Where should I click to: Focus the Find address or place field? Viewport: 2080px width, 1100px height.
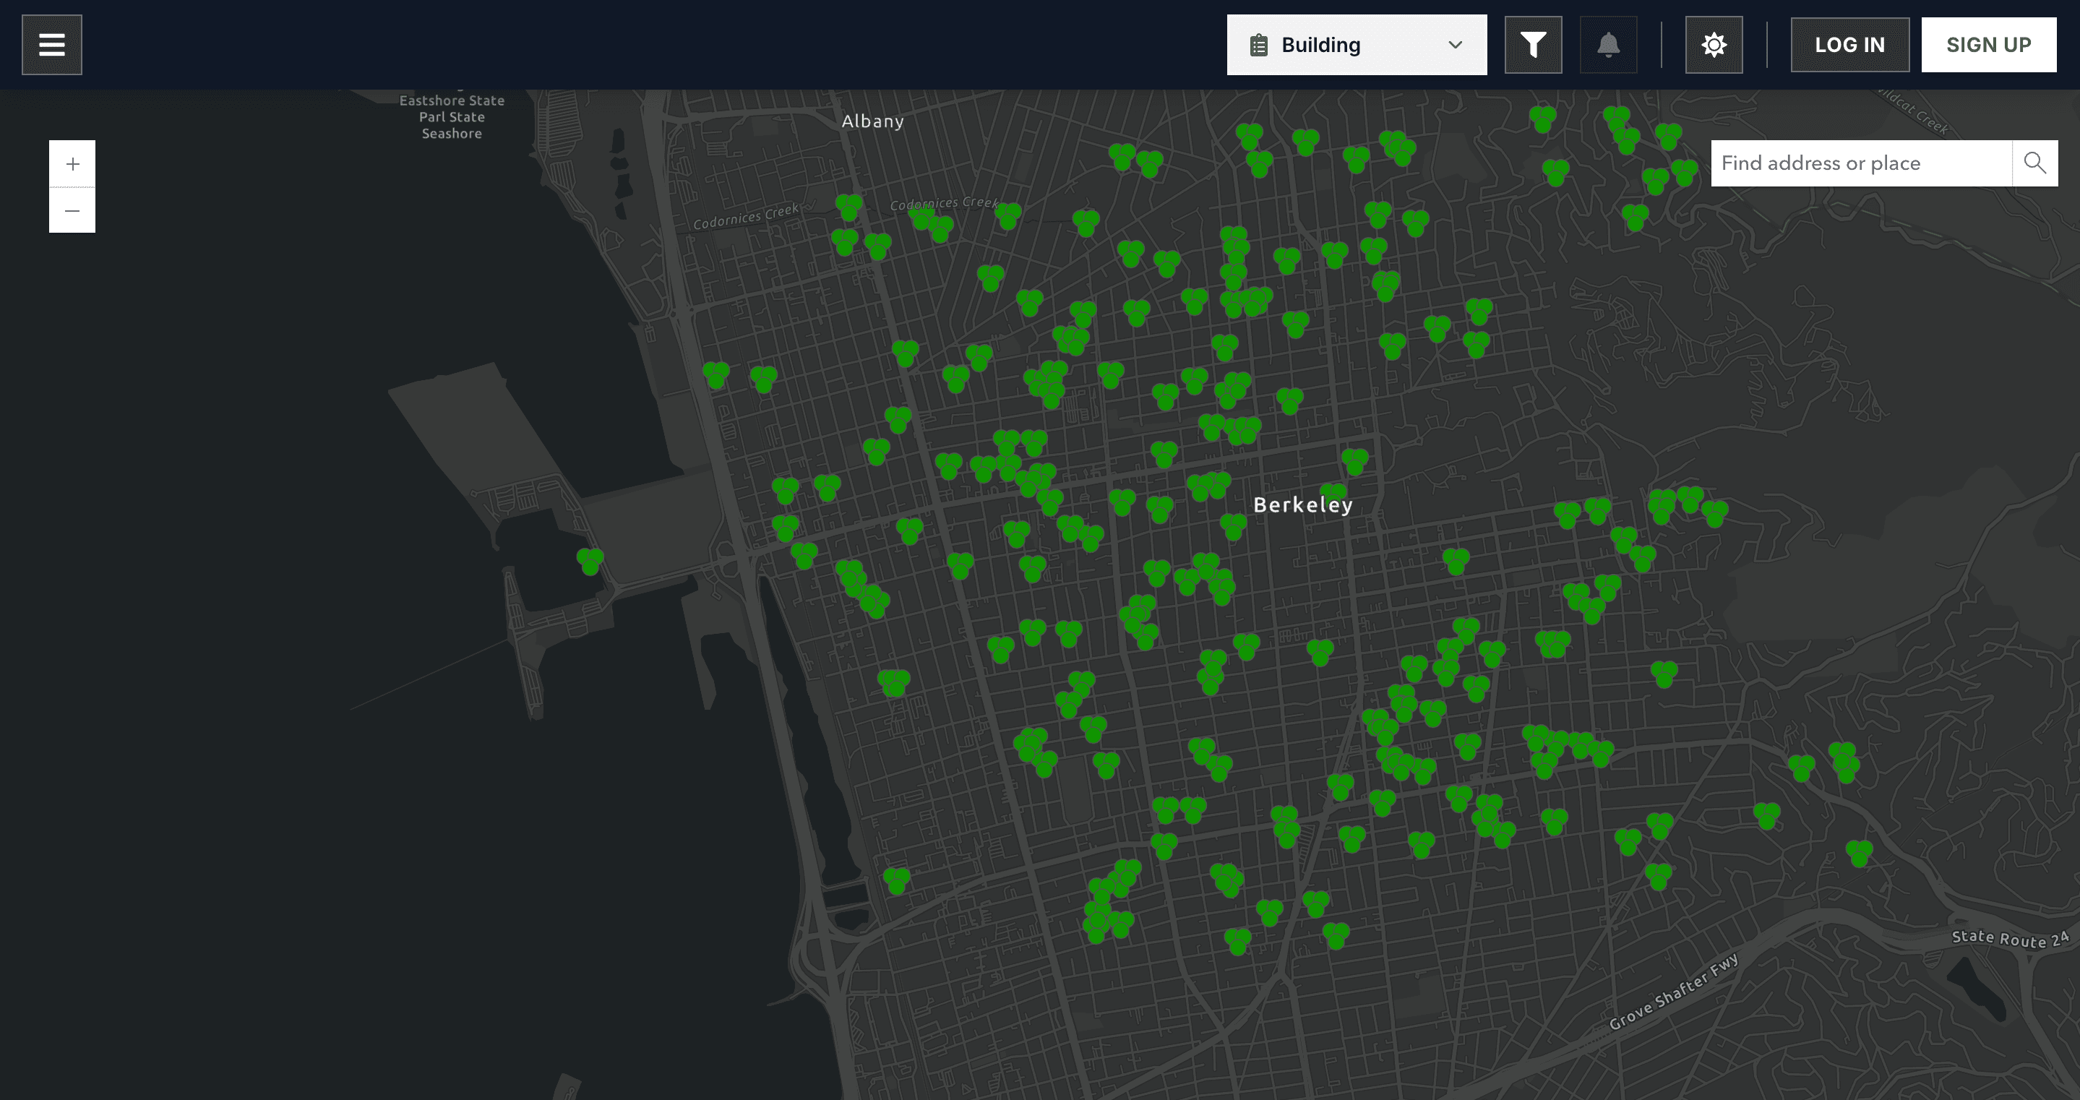(1861, 163)
